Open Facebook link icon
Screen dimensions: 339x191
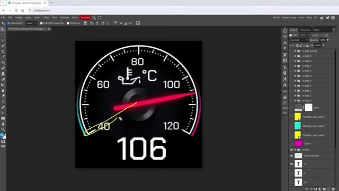point(333,18)
